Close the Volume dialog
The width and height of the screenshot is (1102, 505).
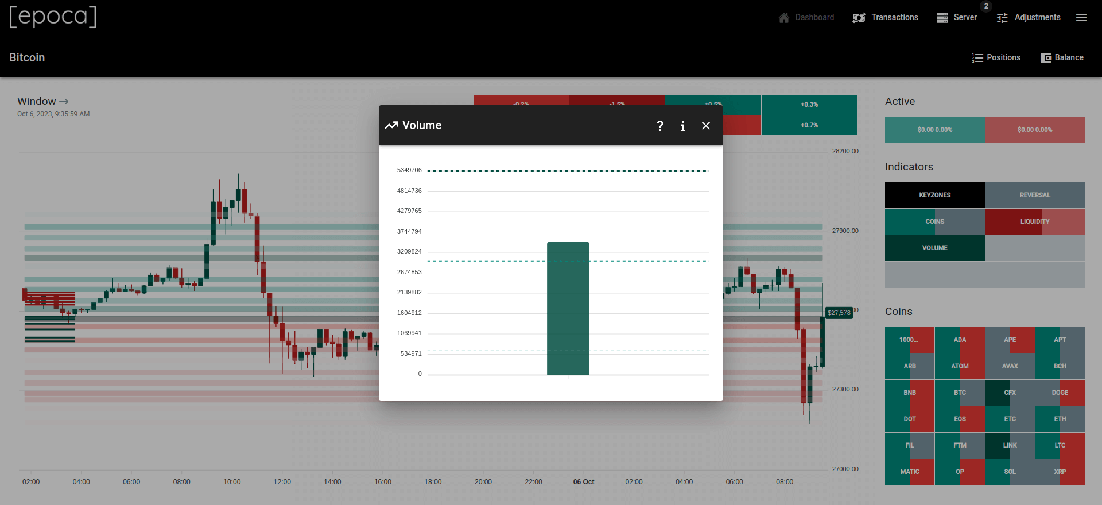coord(706,126)
